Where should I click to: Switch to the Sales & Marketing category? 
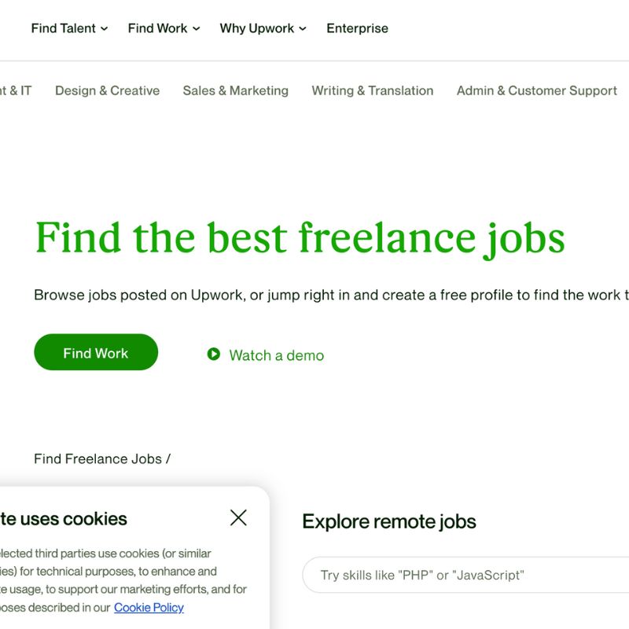[x=235, y=90]
